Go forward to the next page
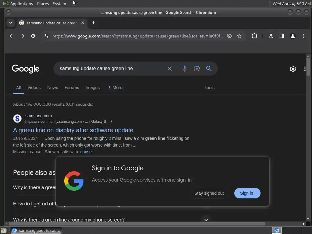This screenshot has height=234, width=312. [22, 36]
